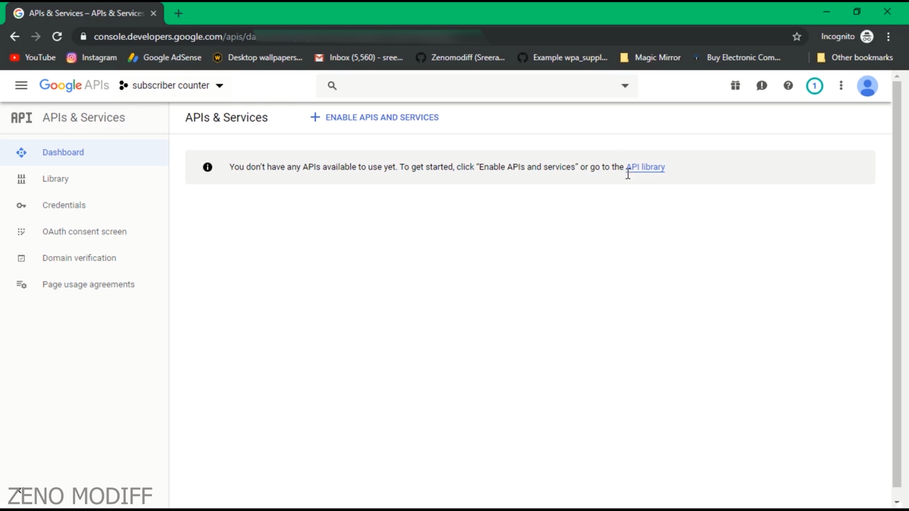The image size is (909, 511).
Task: Reload the current page
Action: pos(57,37)
